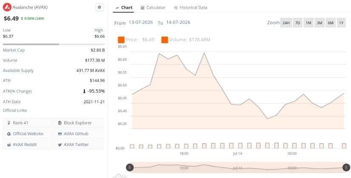The width and height of the screenshot is (351, 178).
Task: Click the ATH value $144.96
Action: click(97, 80)
